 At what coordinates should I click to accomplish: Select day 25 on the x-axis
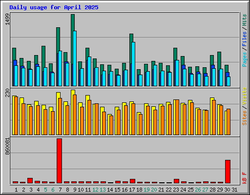tap(190, 190)
